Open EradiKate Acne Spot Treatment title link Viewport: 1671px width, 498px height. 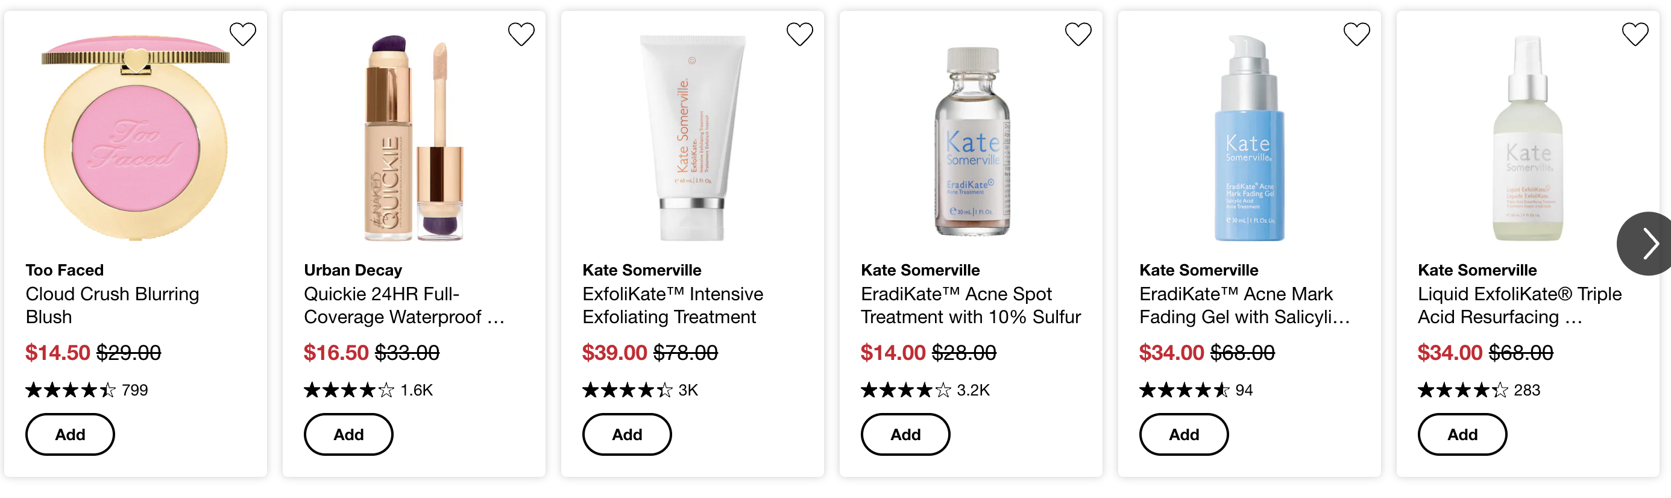pyautogui.click(x=971, y=306)
